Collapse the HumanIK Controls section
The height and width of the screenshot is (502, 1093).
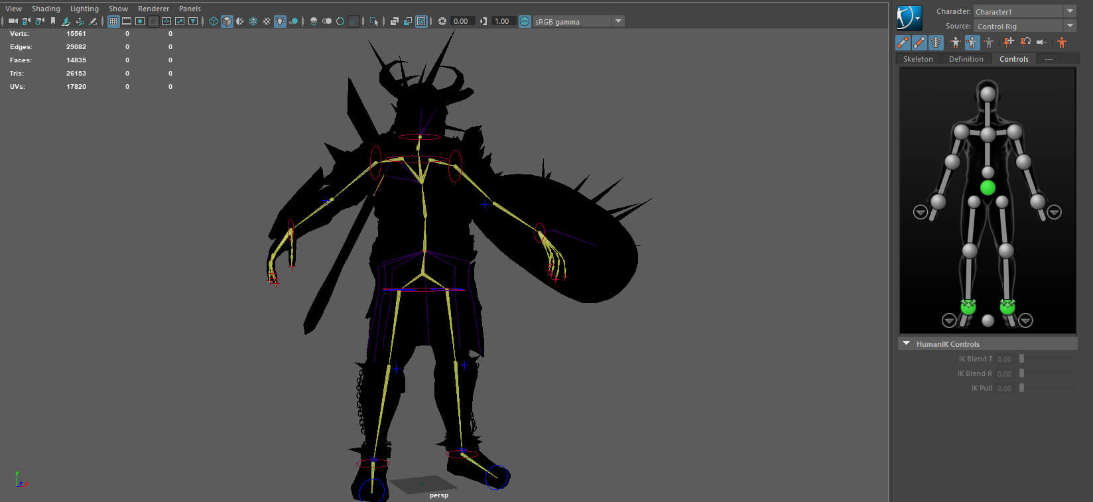(906, 344)
